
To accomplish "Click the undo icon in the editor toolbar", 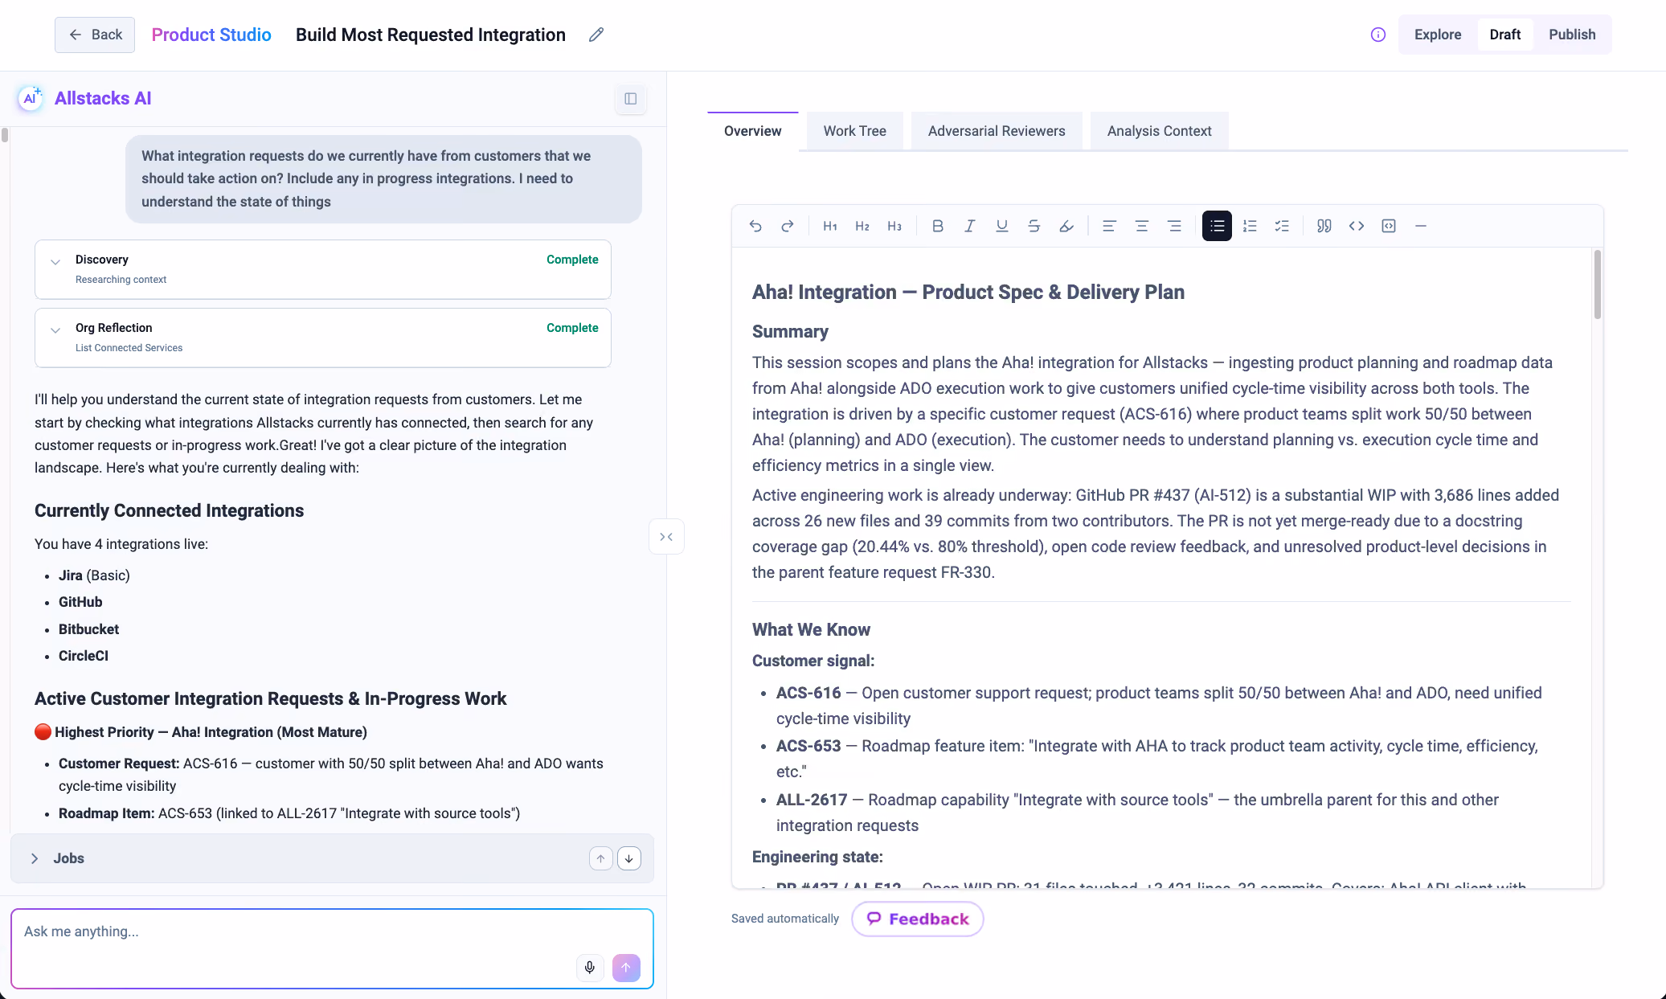I will click(x=755, y=226).
